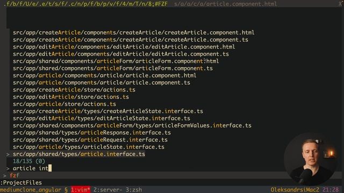
Task: Select articleRequest.interface.ts result
Action: [x=90, y=140]
